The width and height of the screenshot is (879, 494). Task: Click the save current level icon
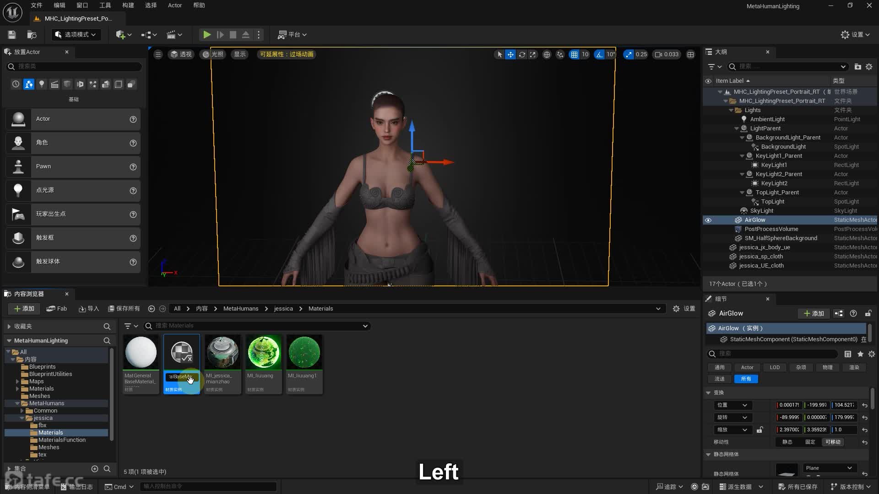coord(12,35)
